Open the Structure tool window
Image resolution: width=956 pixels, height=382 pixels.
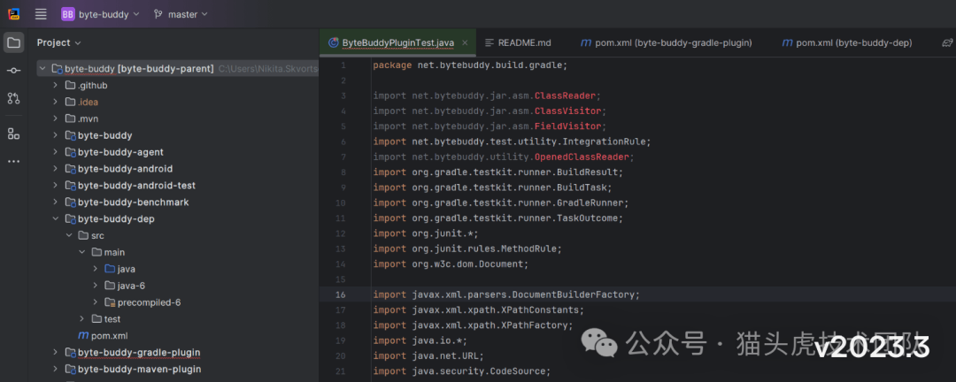coord(14,134)
